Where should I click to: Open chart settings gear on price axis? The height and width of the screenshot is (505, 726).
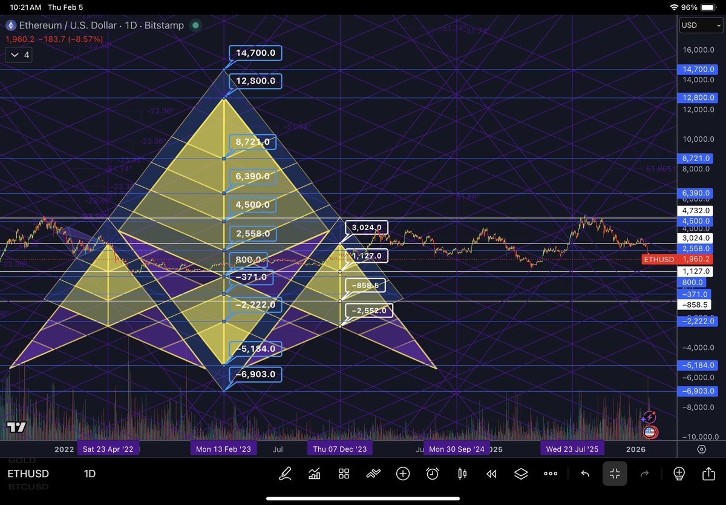(702, 449)
